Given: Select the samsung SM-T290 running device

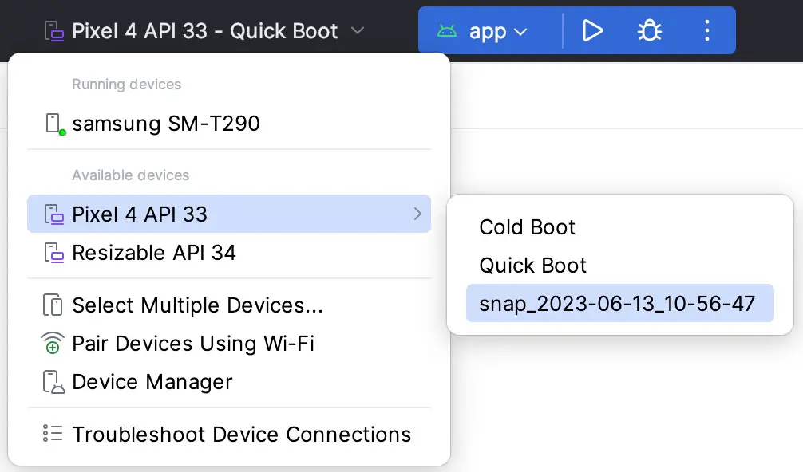Looking at the screenshot, I should [229, 124].
